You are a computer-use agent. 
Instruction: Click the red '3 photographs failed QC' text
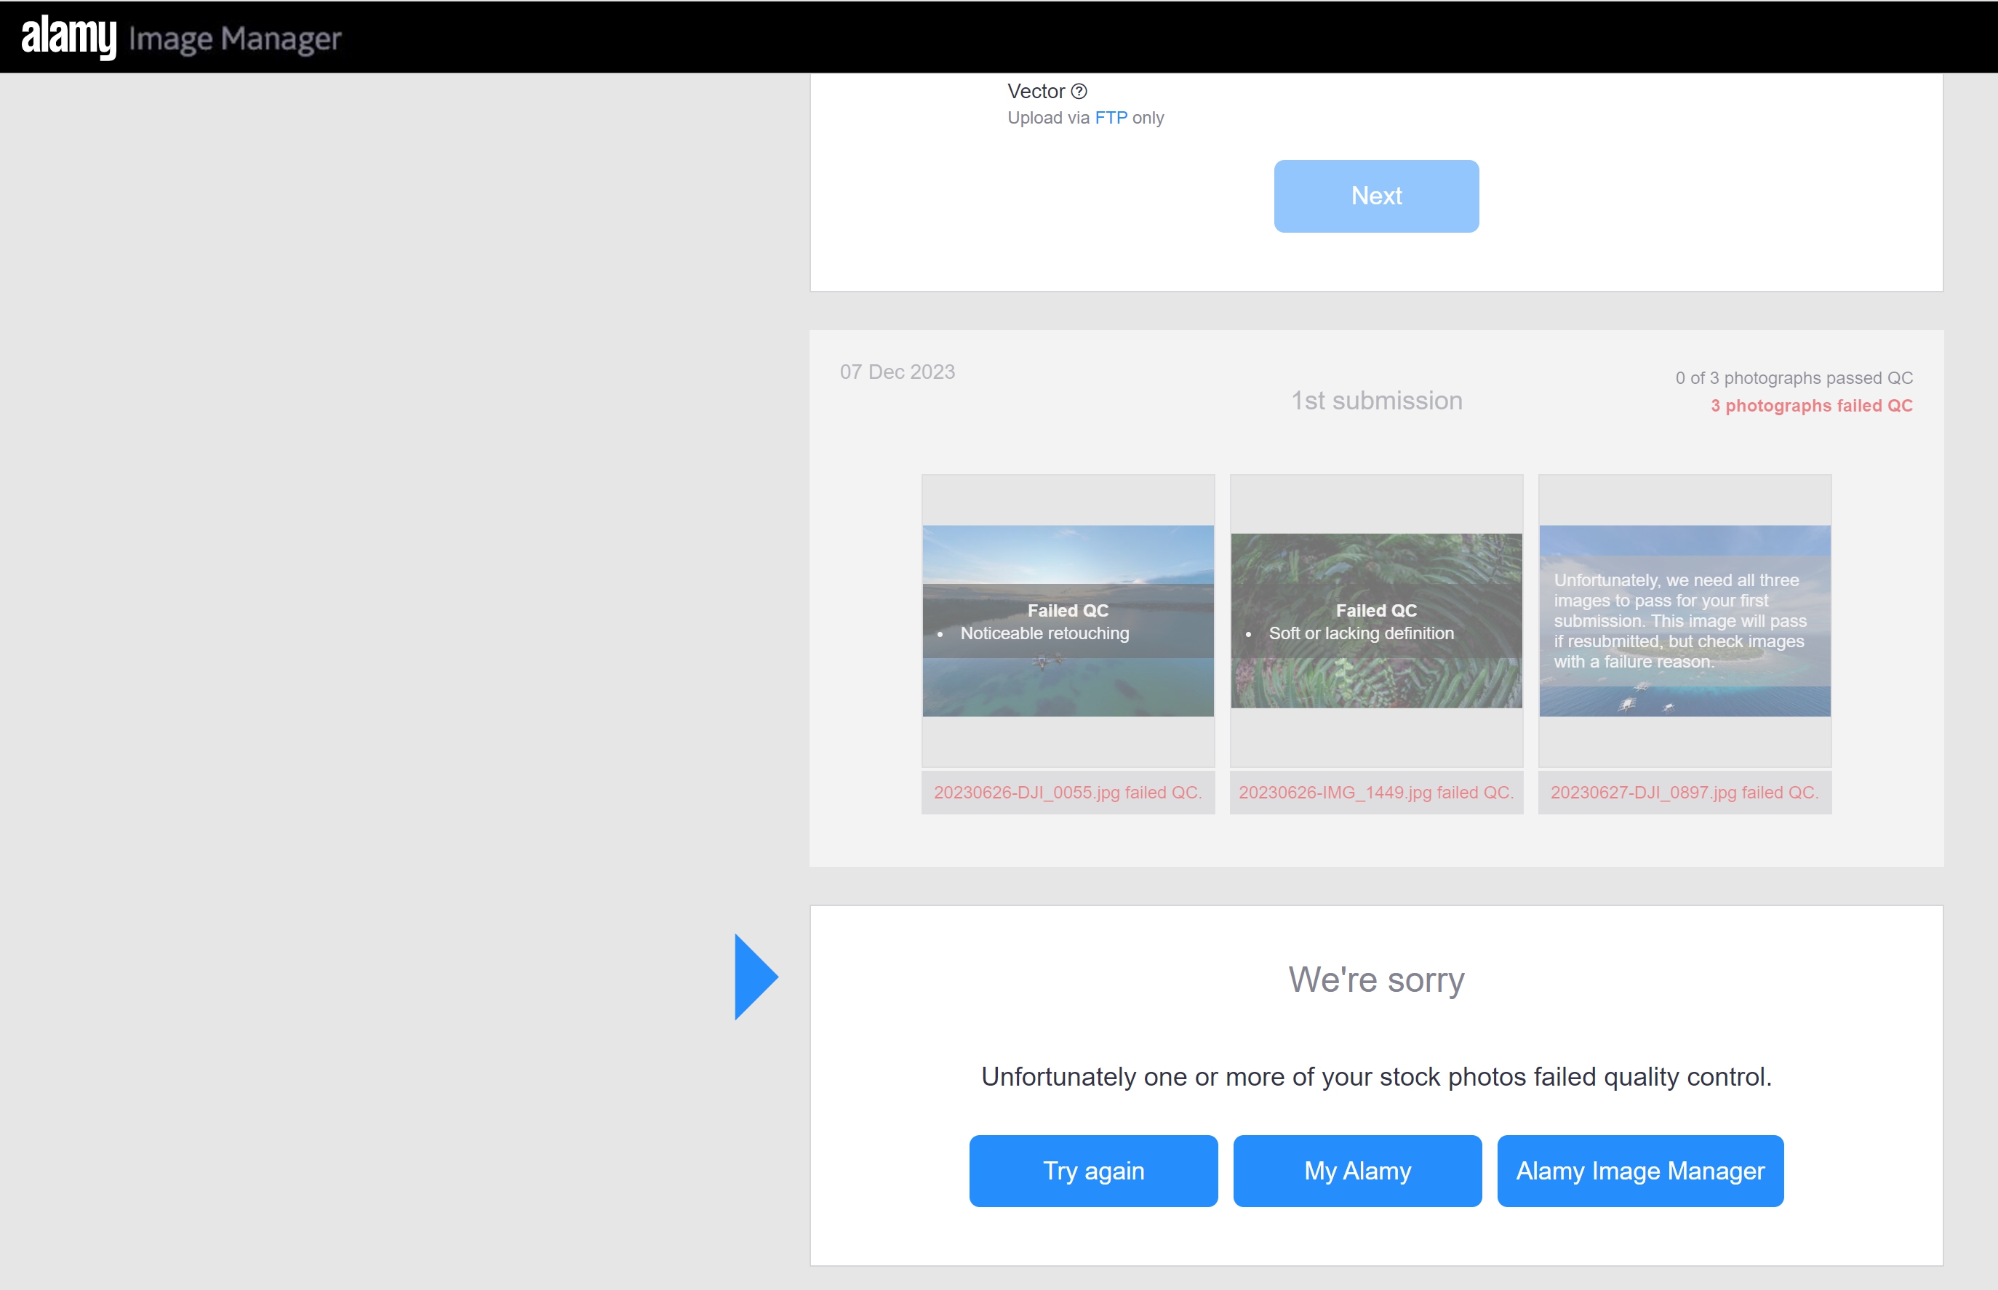(1811, 406)
